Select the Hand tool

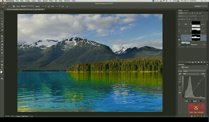2,65
